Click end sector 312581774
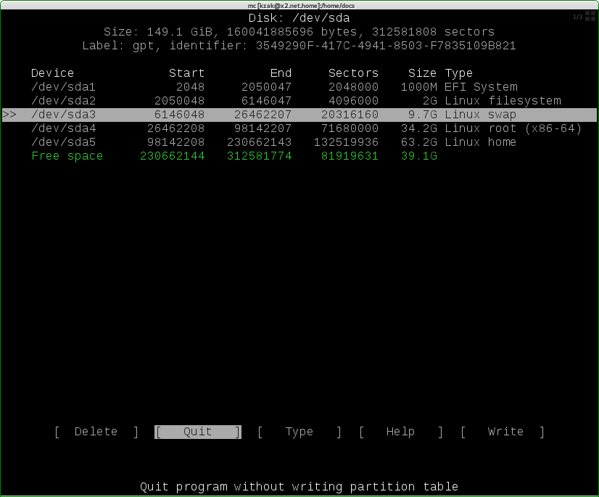Viewport: 599px width, 497px height. click(x=260, y=156)
